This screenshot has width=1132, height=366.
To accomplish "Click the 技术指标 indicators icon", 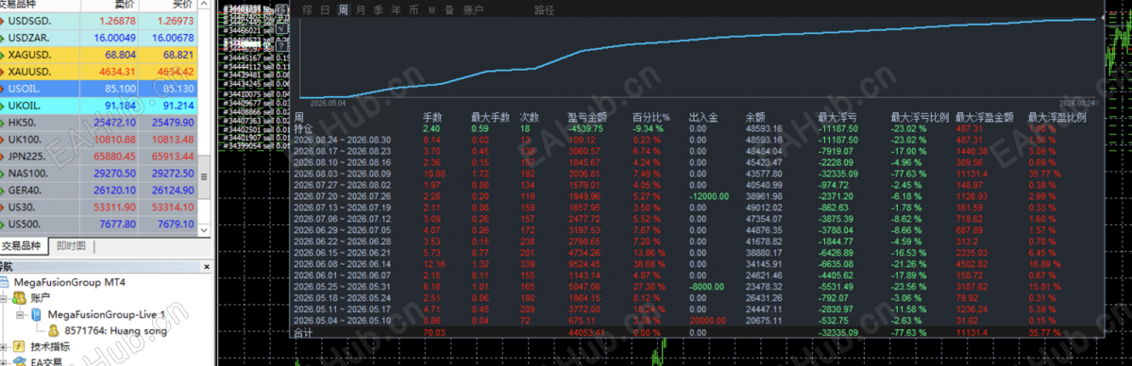I will (19, 347).
